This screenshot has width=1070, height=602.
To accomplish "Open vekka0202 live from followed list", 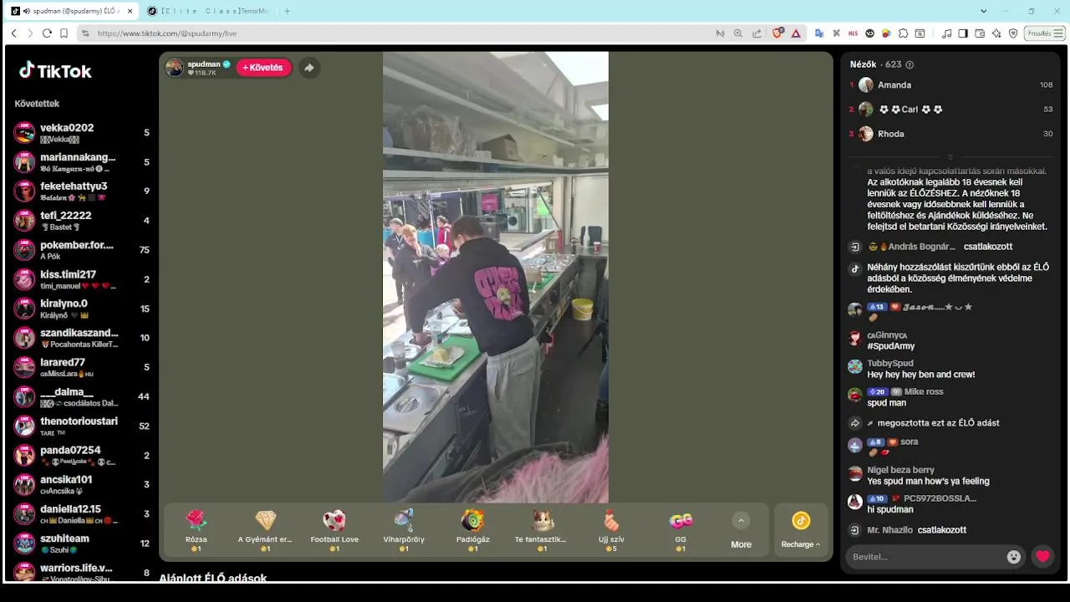I will coord(83,133).
